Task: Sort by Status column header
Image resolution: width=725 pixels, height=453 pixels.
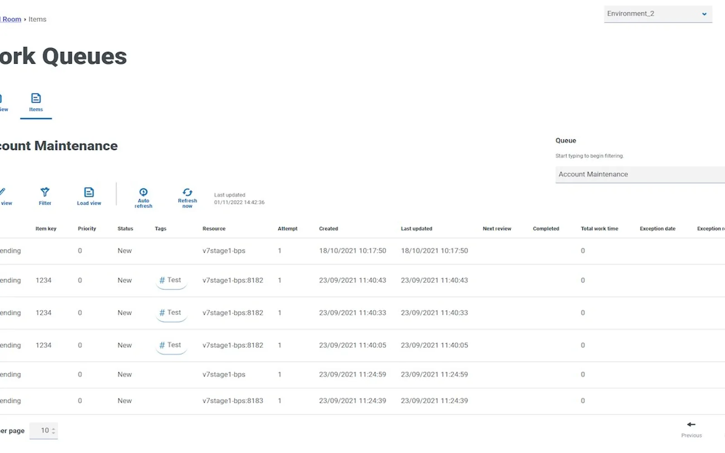Action: point(125,229)
